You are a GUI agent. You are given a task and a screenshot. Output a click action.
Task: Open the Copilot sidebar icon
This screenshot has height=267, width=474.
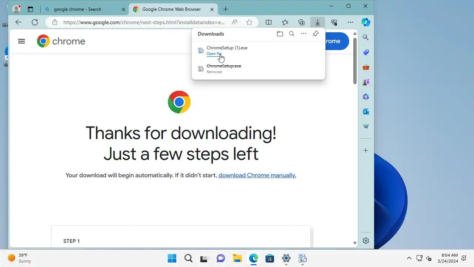(x=366, y=22)
